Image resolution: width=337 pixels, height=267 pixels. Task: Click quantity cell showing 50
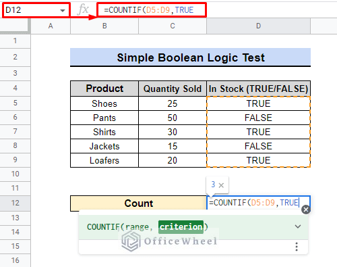coord(173,118)
